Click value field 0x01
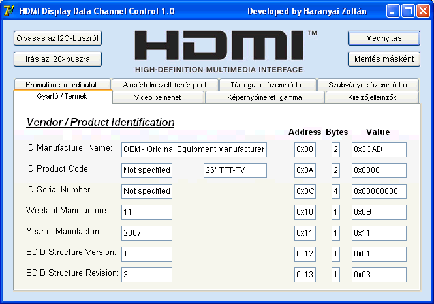The height and width of the screenshot is (304, 434). (x=379, y=254)
